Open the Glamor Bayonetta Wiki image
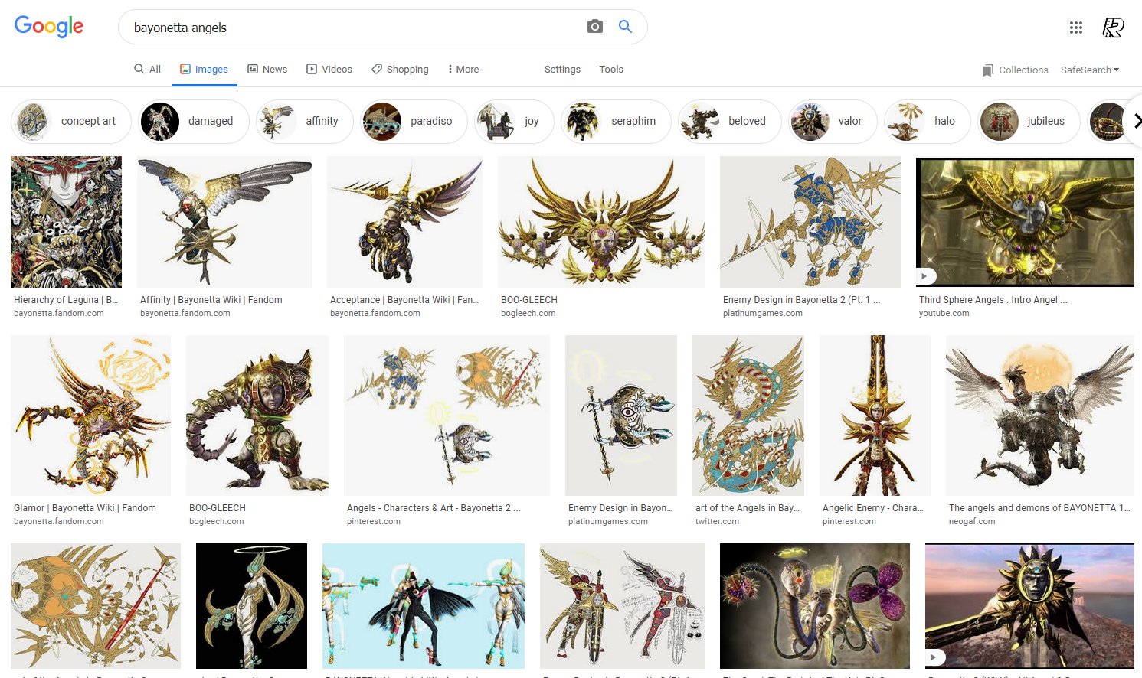This screenshot has width=1142, height=678. (90, 416)
